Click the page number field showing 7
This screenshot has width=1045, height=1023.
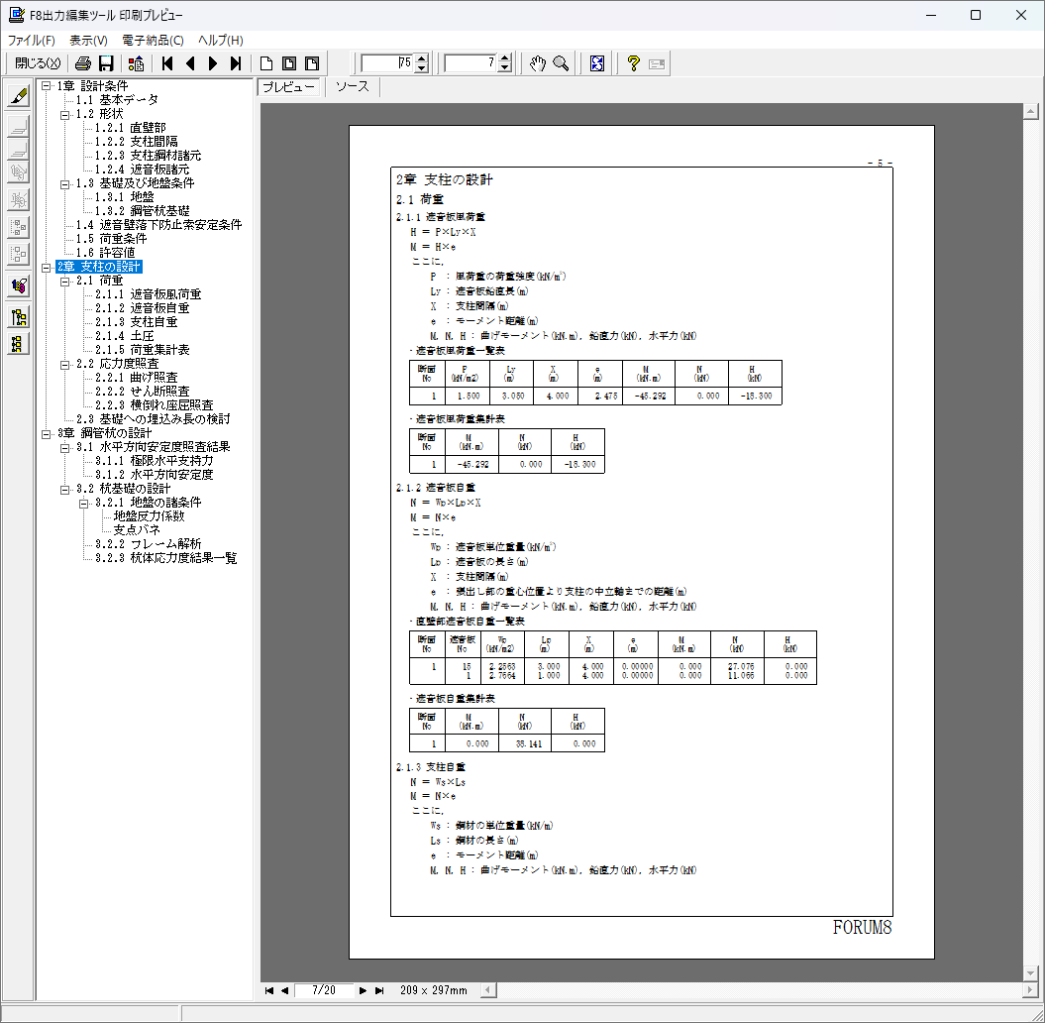pos(470,63)
